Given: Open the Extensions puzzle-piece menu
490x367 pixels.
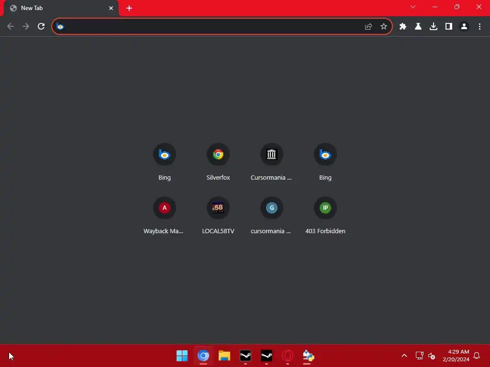Looking at the screenshot, I should (x=403, y=27).
